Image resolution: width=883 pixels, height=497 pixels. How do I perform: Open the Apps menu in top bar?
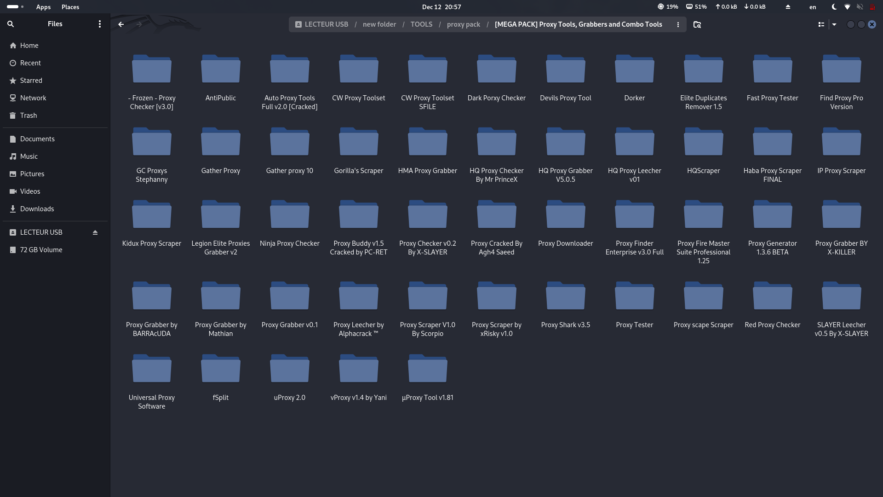click(x=43, y=7)
